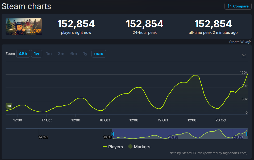
Task: Pick the 1y zoom option
Action: (85, 54)
